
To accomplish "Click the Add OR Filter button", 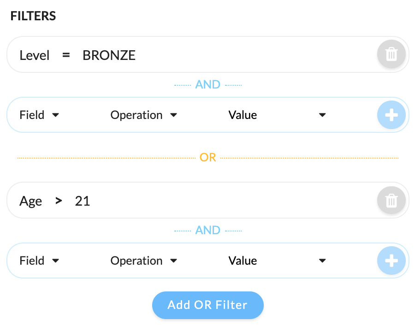I will pyautogui.click(x=208, y=305).
